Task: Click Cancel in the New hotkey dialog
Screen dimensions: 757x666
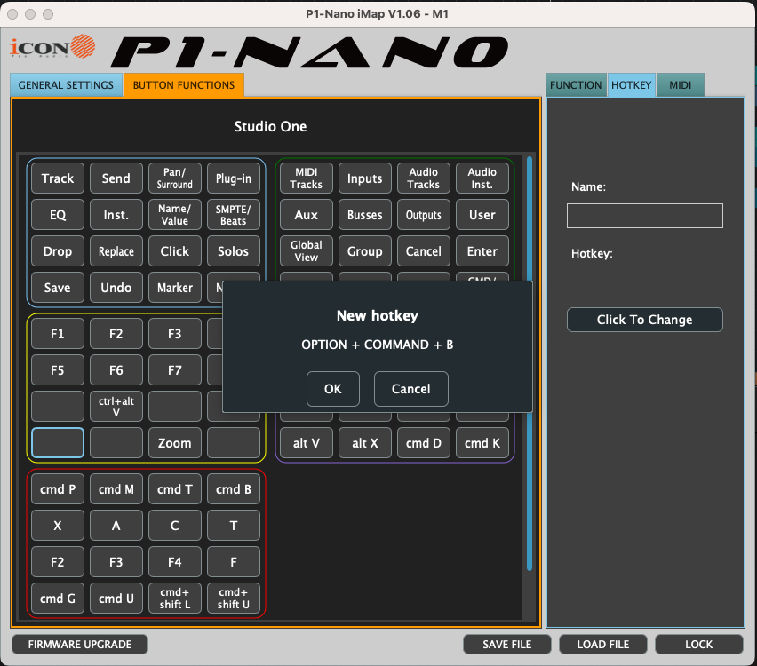Action: click(x=410, y=389)
